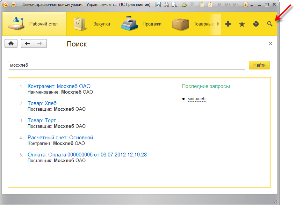Expand sections panel with right arrow
Screen dimensions: 296x205
[x=218, y=24]
